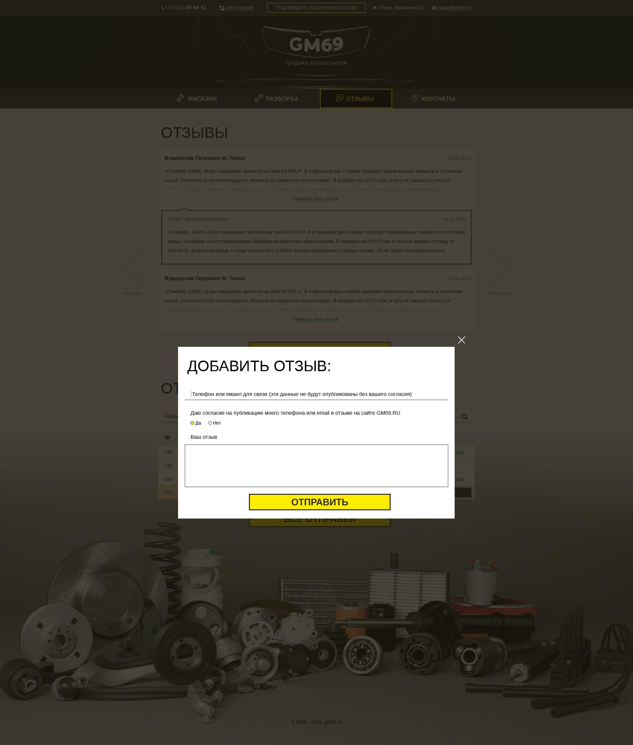
Task: Open the Контакты menu tab
Action: coord(433,98)
